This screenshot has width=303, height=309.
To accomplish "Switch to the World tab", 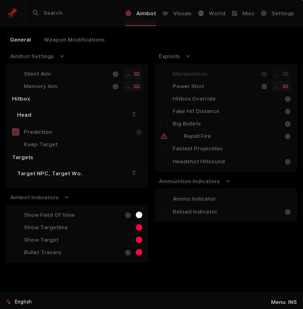I will (212, 13).
